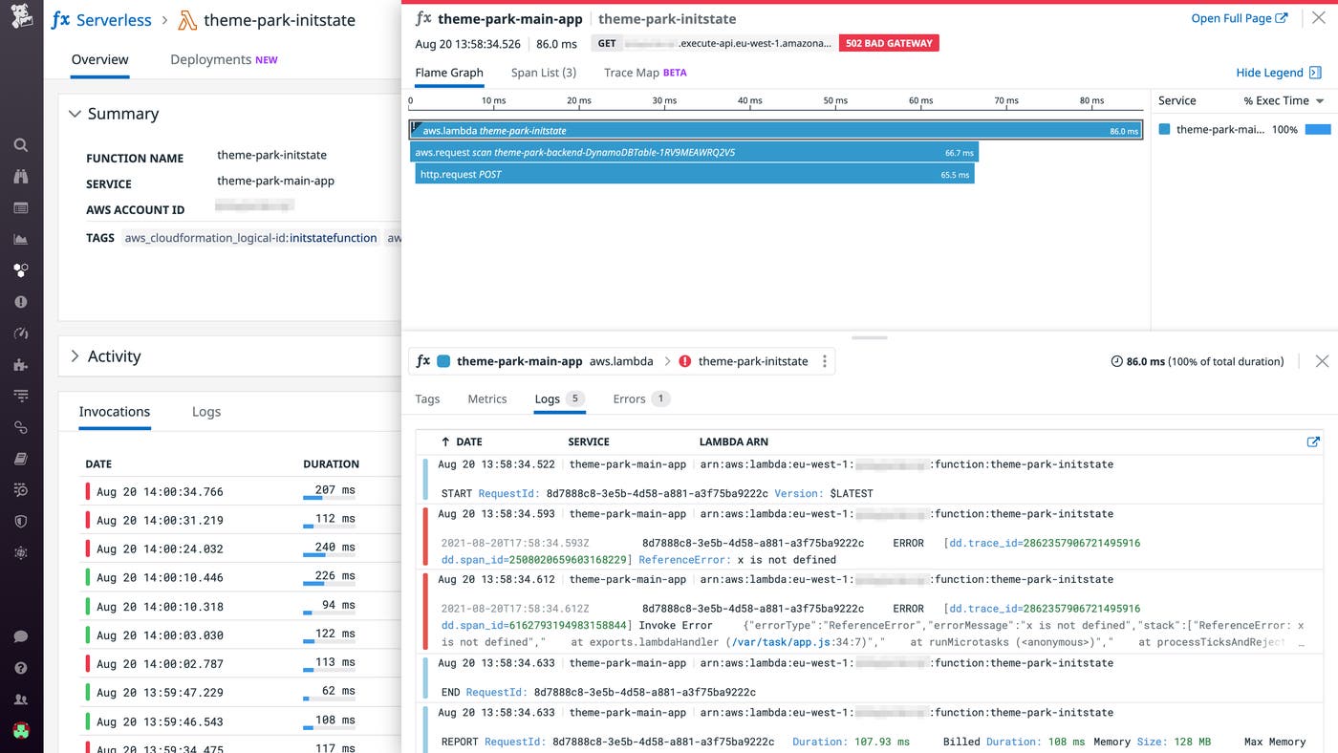Open the Errors tab with 1 count
1338x753 pixels.
(x=641, y=399)
